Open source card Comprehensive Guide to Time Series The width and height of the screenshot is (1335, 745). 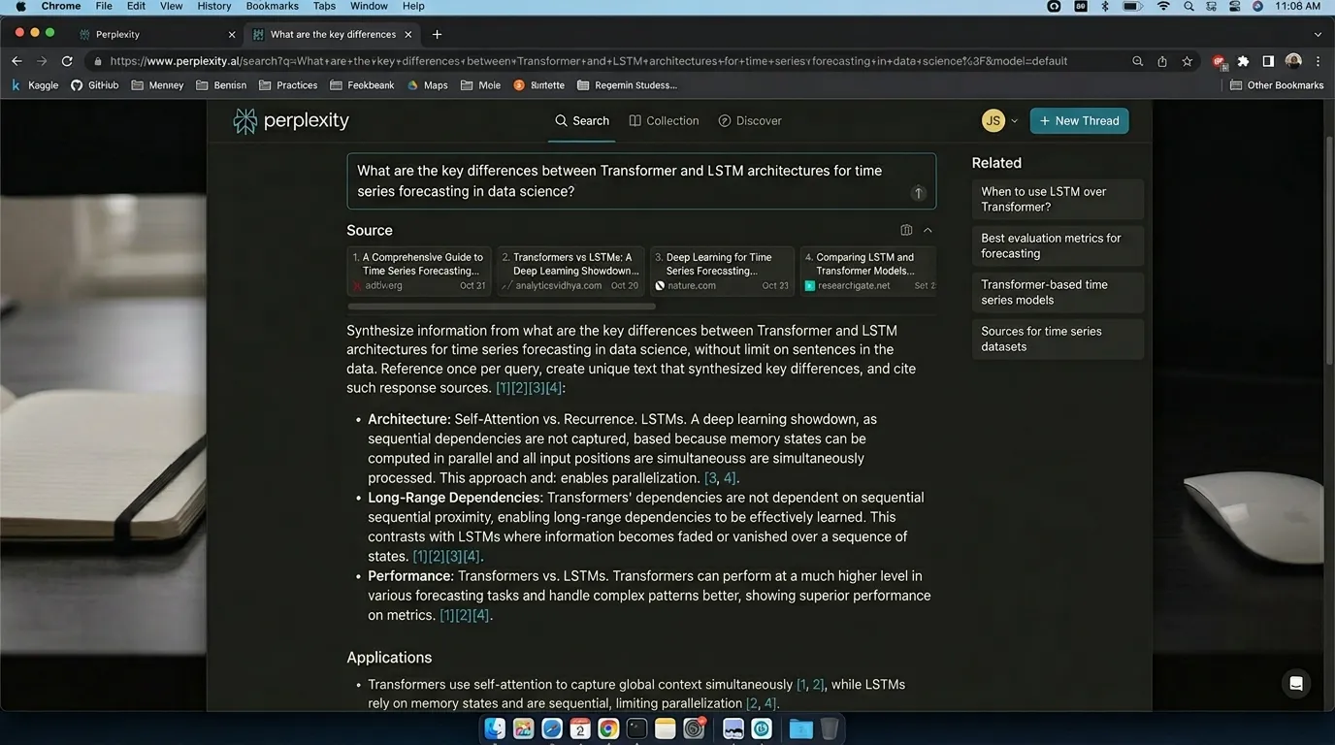[419, 271]
